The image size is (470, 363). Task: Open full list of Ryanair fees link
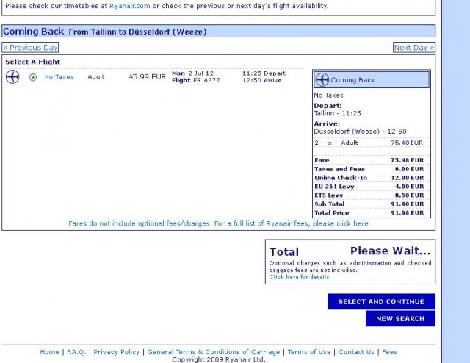[340, 223]
